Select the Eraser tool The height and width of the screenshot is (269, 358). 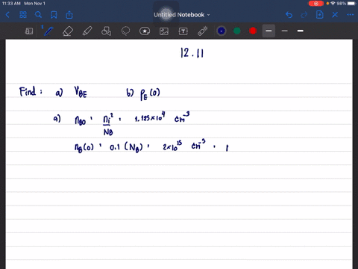click(68, 31)
